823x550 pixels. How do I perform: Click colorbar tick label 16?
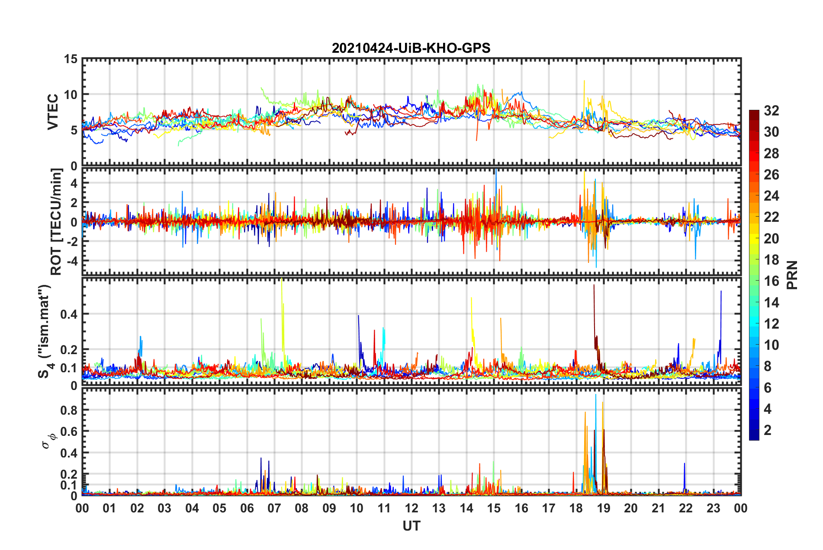(x=771, y=281)
